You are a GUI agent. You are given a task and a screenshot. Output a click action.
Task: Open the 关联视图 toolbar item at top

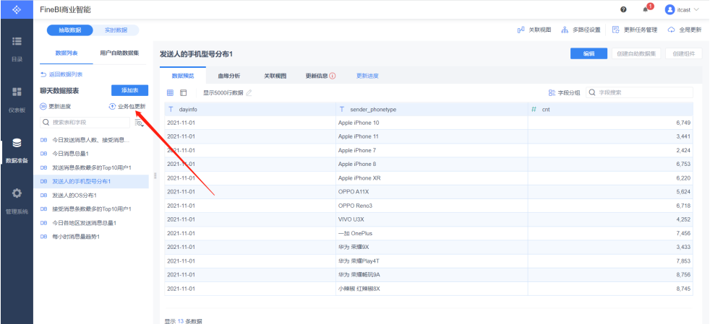pyautogui.click(x=534, y=30)
